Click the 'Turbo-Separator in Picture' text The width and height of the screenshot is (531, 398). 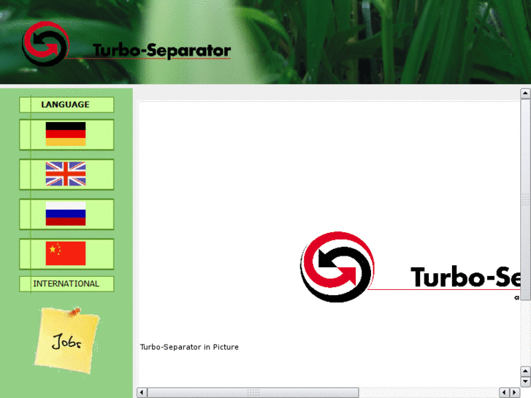click(x=189, y=347)
